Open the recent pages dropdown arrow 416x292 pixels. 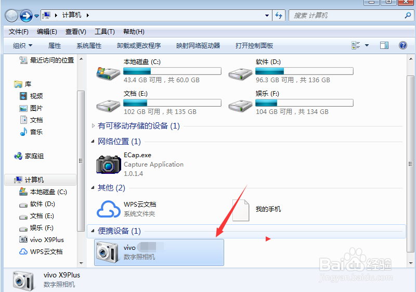click(x=36, y=16)
